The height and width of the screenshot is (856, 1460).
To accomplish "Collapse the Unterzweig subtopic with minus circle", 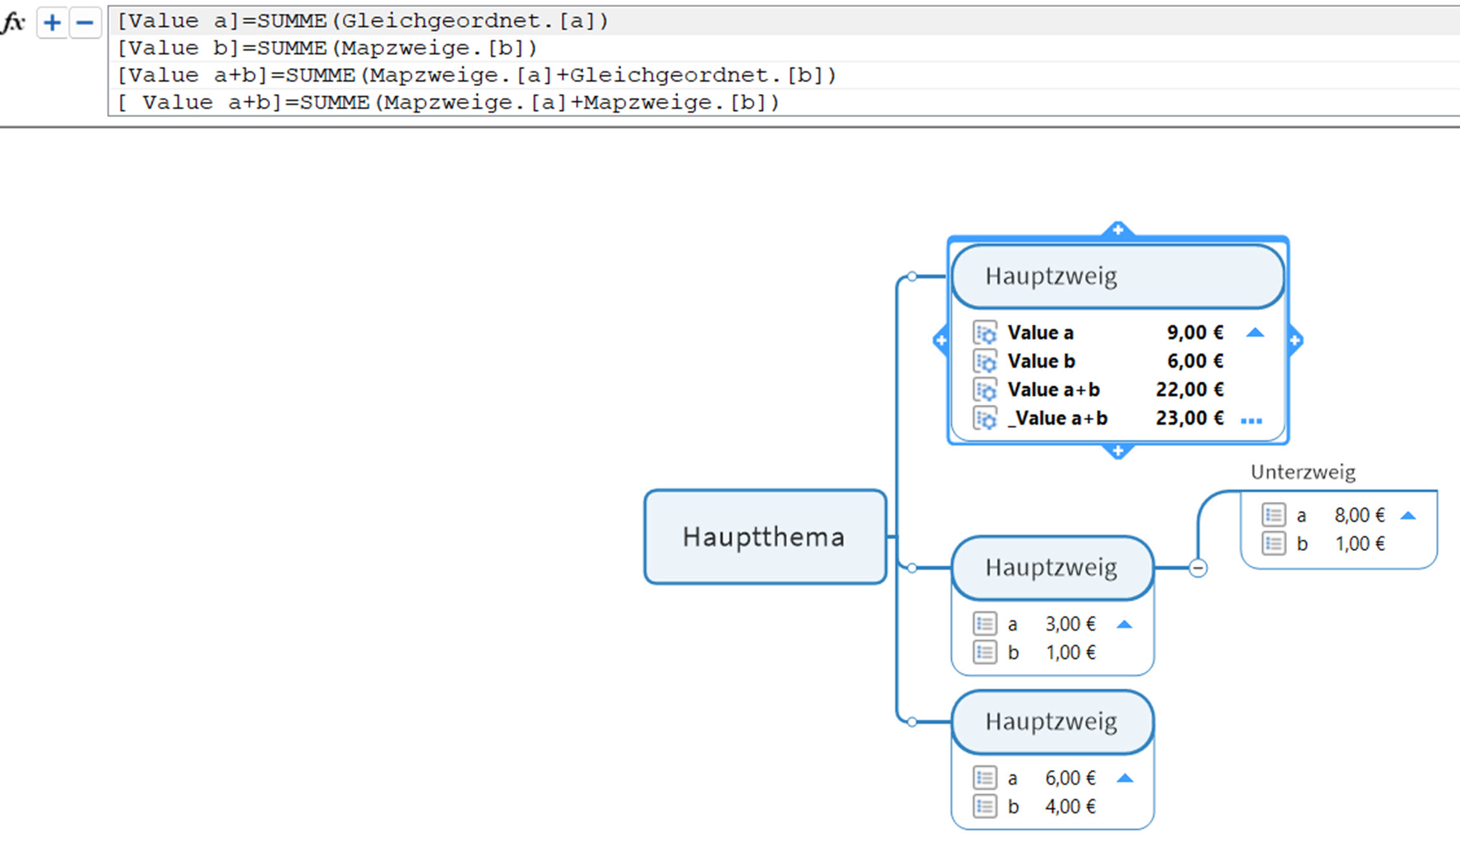I will pyautogui.click(x=1198, y=569).
